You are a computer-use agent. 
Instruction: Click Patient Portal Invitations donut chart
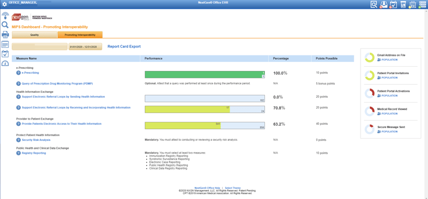coord(369,75)
